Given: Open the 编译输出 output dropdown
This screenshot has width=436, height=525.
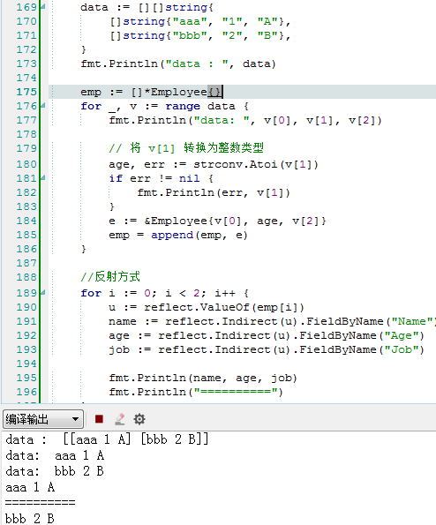Looking at the screenshot, I should click(43, 419).
